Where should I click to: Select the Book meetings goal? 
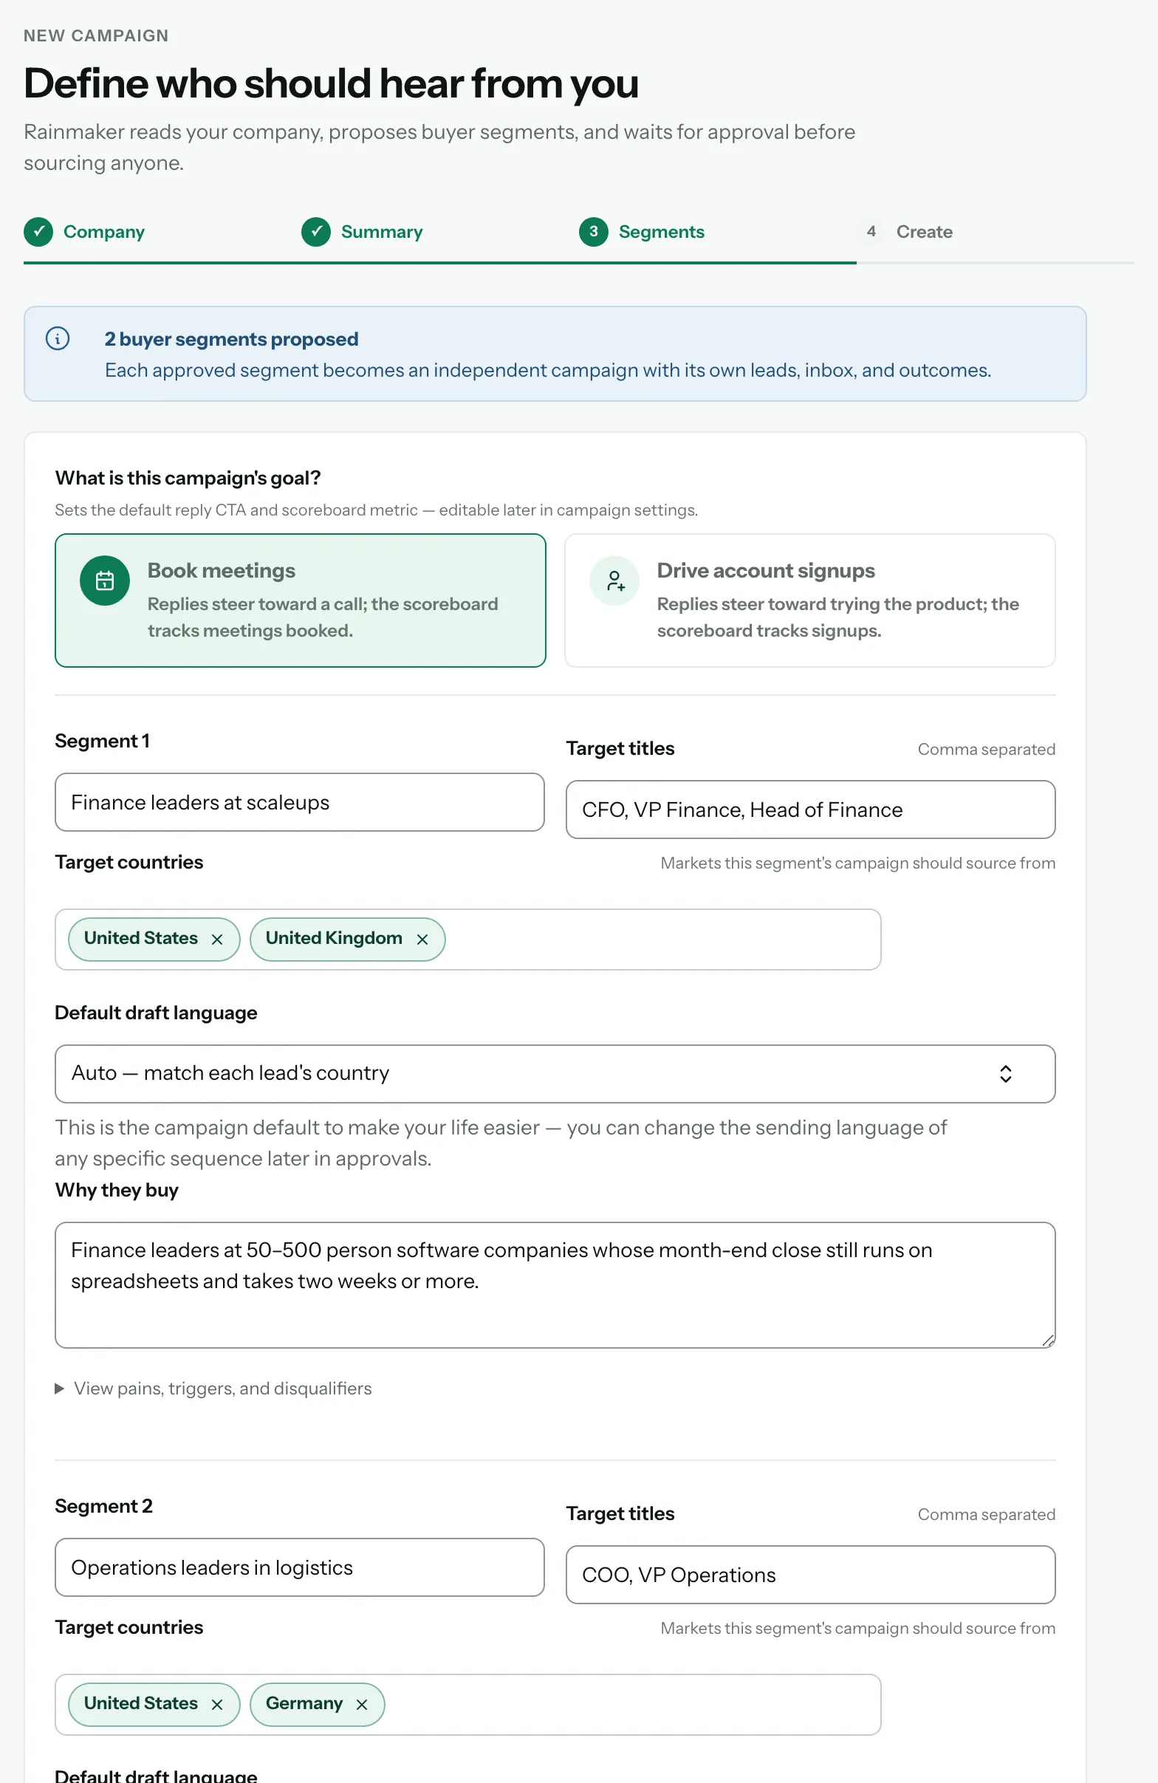(301, 600)
